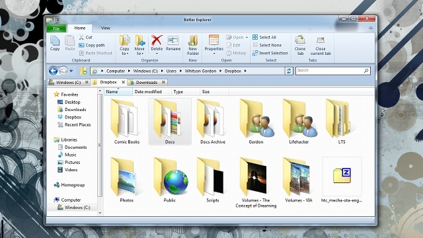423x238 pixels.
Task: Create a New Folder from ribbon
Action: [193, 45]
